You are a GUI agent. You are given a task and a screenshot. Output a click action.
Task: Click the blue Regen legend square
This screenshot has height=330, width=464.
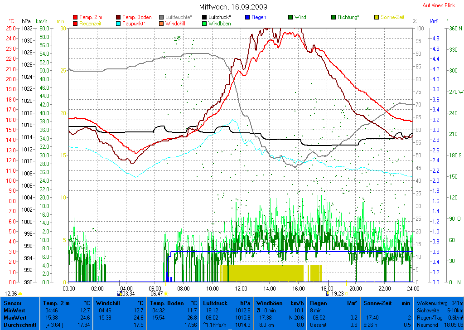(x=247, y=17)
